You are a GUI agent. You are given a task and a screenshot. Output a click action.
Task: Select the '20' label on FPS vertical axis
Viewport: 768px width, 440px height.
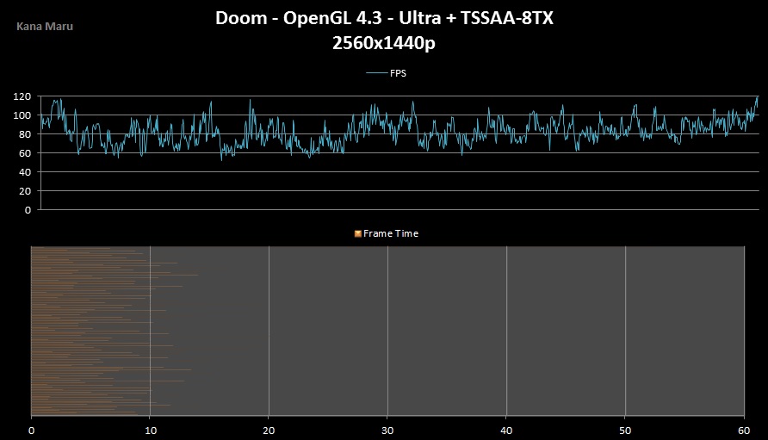24,191
